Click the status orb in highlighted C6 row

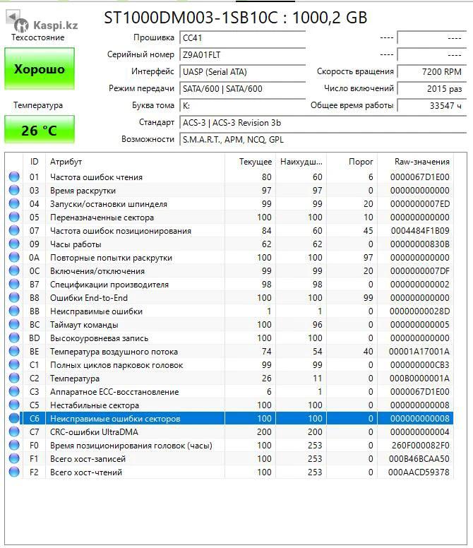click(x=14, y=419)
